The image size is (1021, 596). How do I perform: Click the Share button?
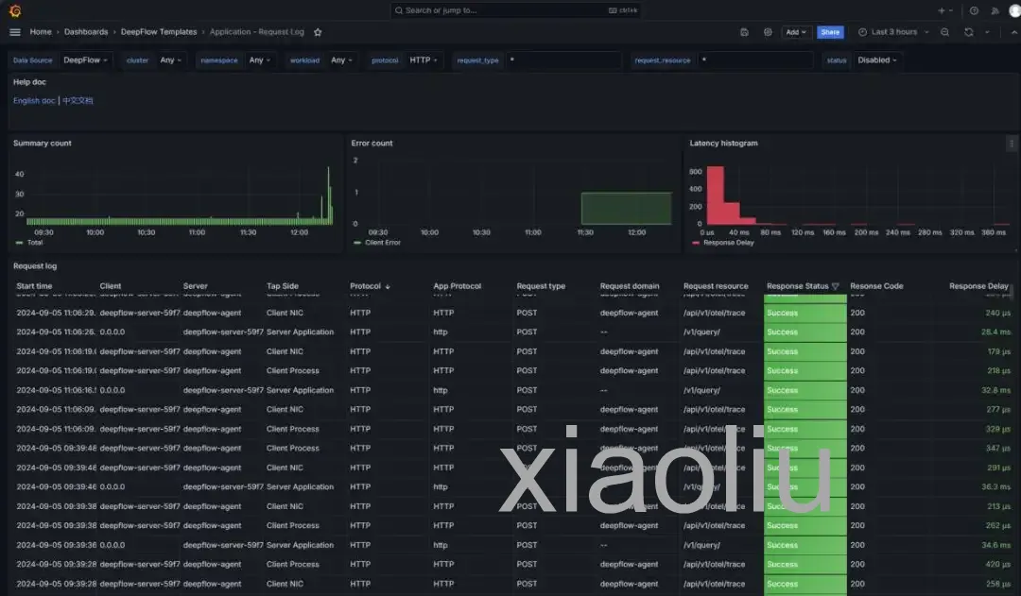(x=830, y=32)
